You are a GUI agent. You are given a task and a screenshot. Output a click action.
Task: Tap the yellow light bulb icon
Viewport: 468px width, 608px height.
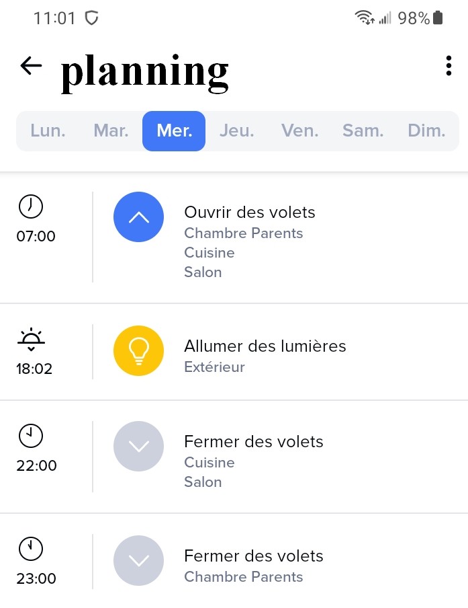(139, 350)
